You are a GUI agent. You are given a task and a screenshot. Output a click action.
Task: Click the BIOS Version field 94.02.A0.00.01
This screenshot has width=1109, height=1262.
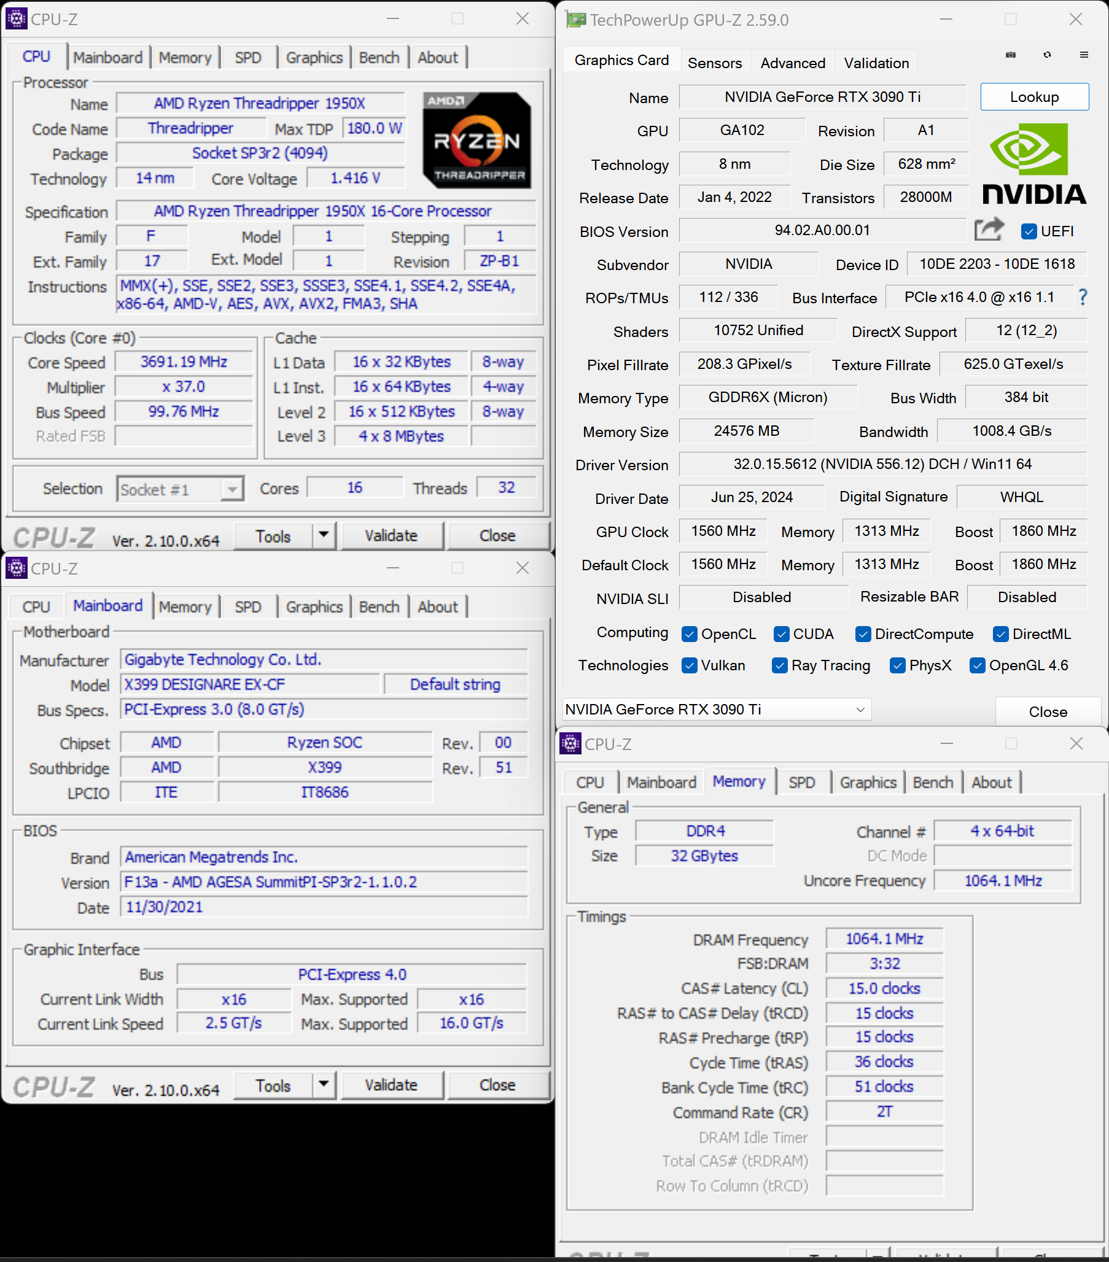click(x=822, y=230)
